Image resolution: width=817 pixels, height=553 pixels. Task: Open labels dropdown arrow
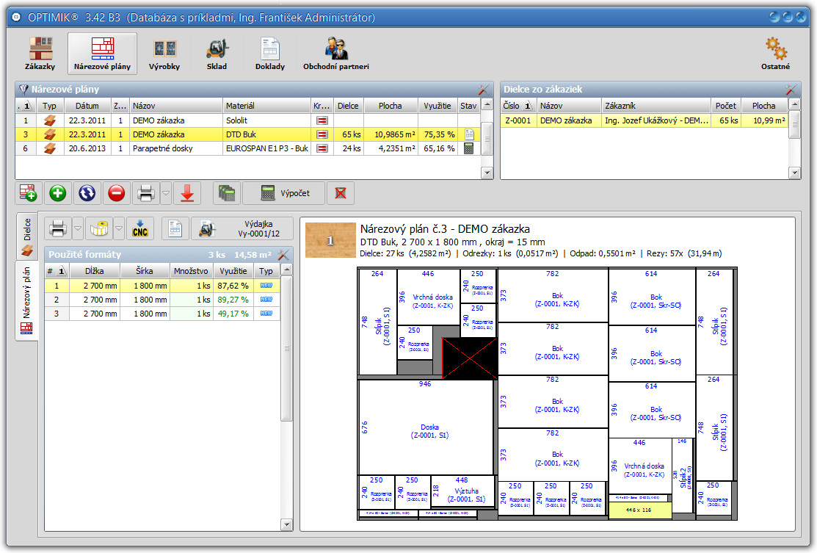coord(119,229)
